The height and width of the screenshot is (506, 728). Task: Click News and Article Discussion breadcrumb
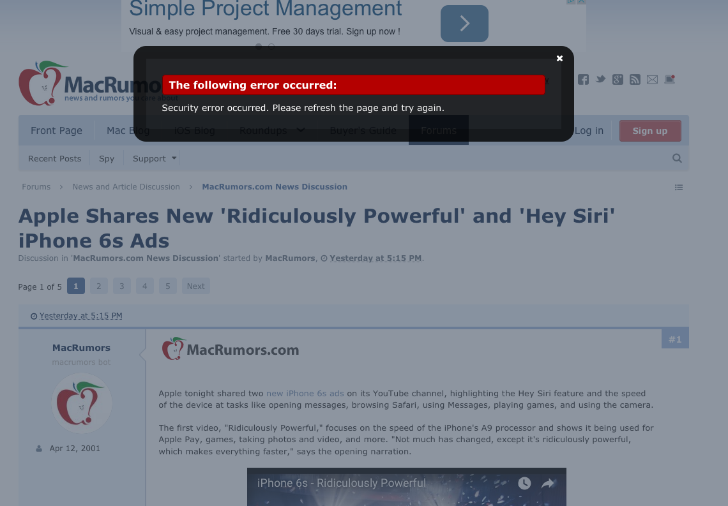(126, 187)
